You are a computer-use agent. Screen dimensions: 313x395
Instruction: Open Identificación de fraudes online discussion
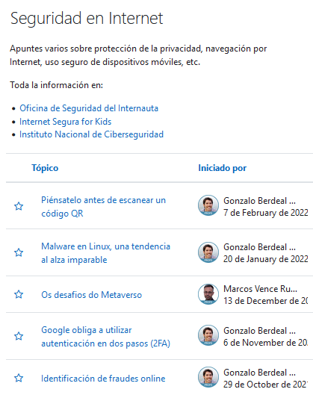[103, 379]
